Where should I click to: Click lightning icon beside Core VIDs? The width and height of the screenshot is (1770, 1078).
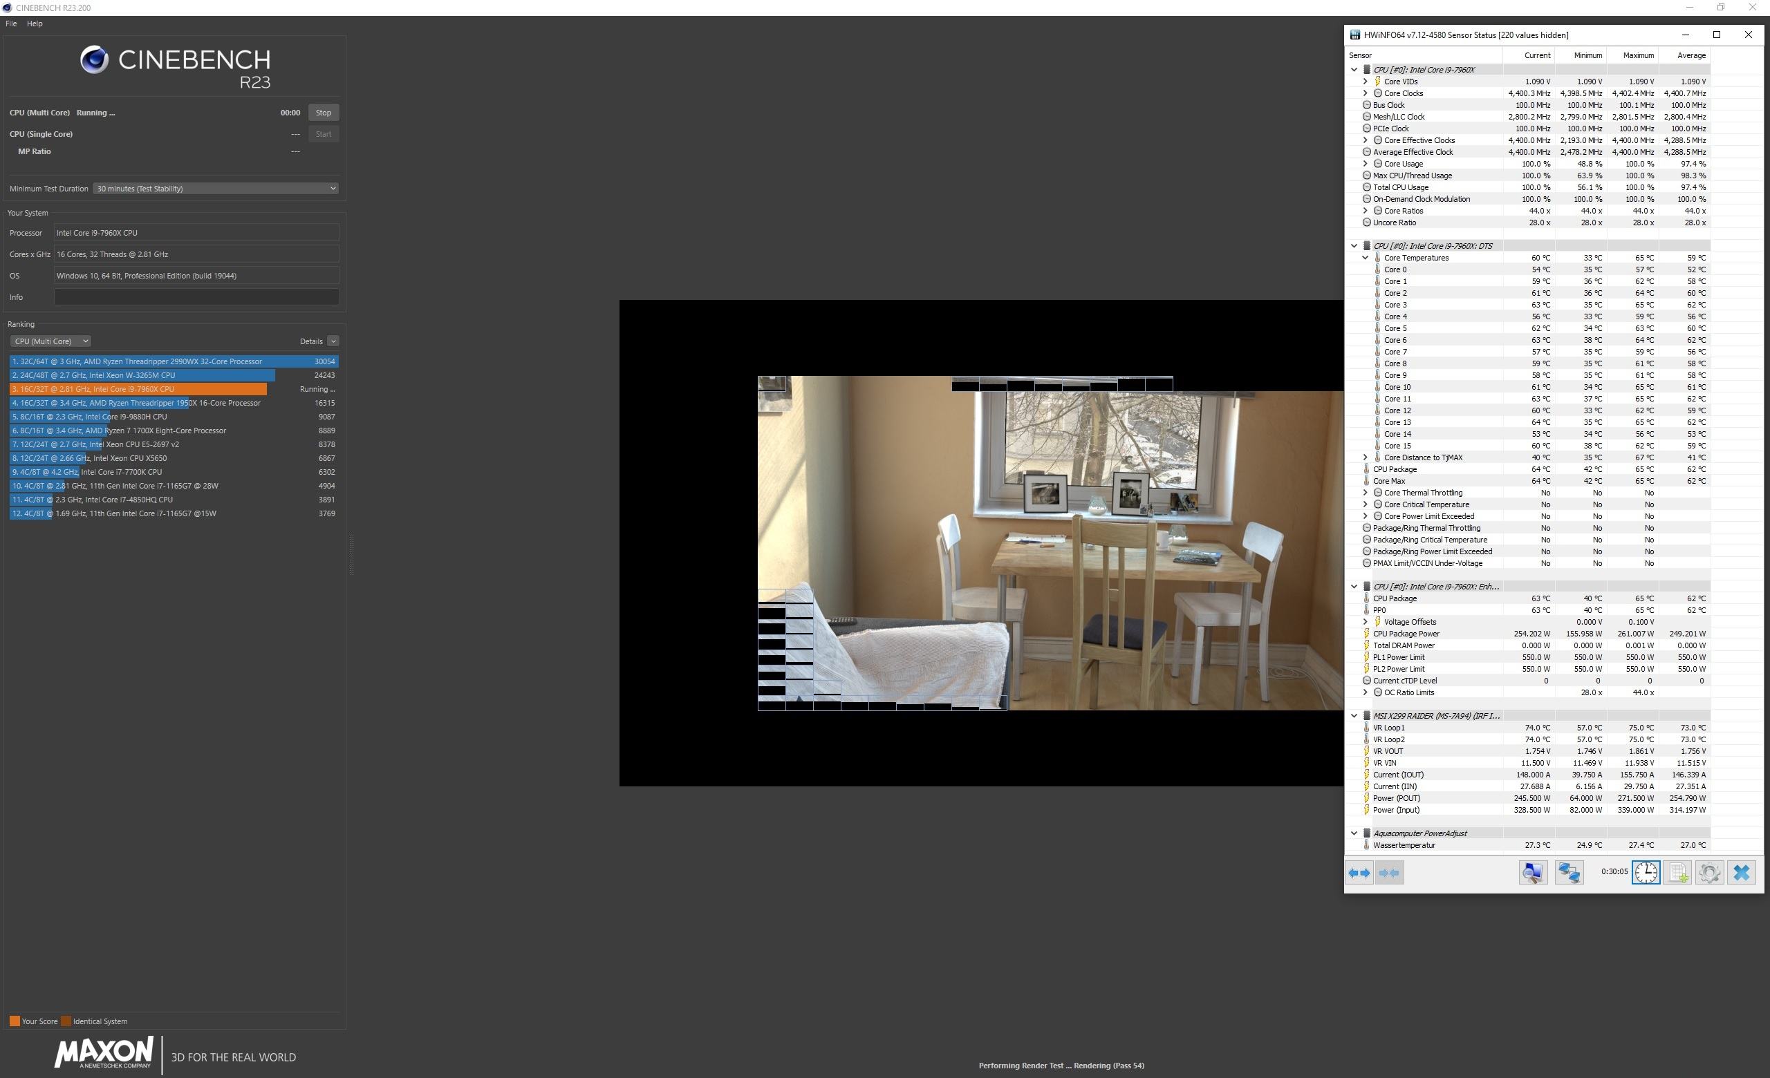coord(1378,81)
